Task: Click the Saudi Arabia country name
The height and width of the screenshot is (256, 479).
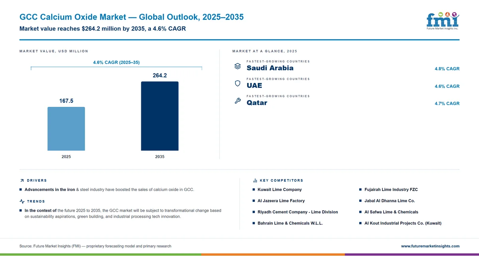Action: pos(270,68)
